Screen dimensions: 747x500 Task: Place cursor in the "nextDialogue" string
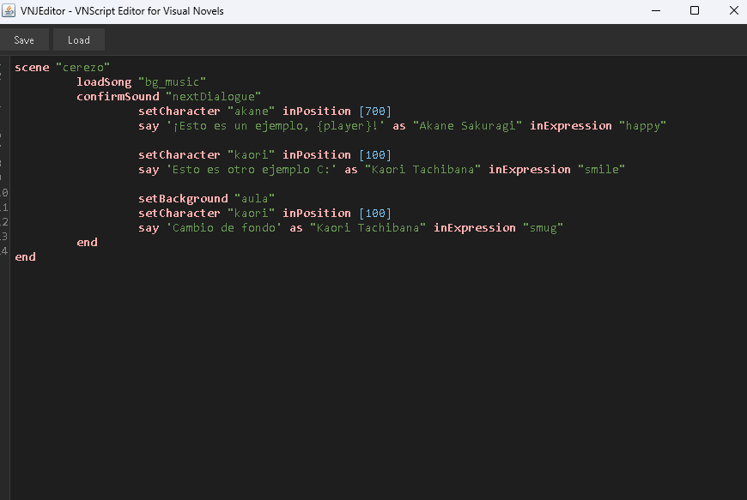(x=214, y=96)
